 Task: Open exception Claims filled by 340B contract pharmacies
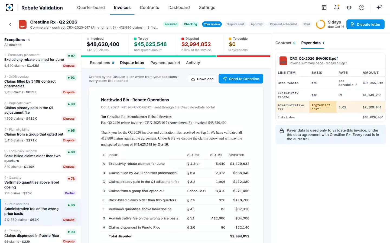(41, 85)
